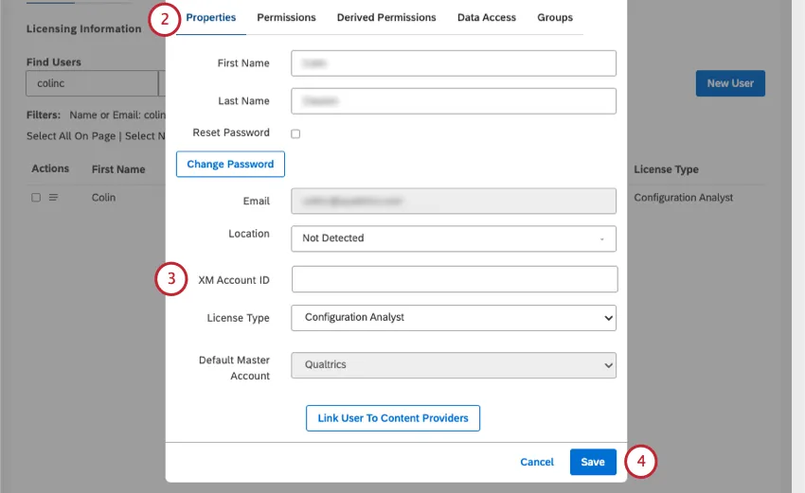Switch to the Permissions tab
The width and height of the screenshot is (805, 493).
pos(286,18)
